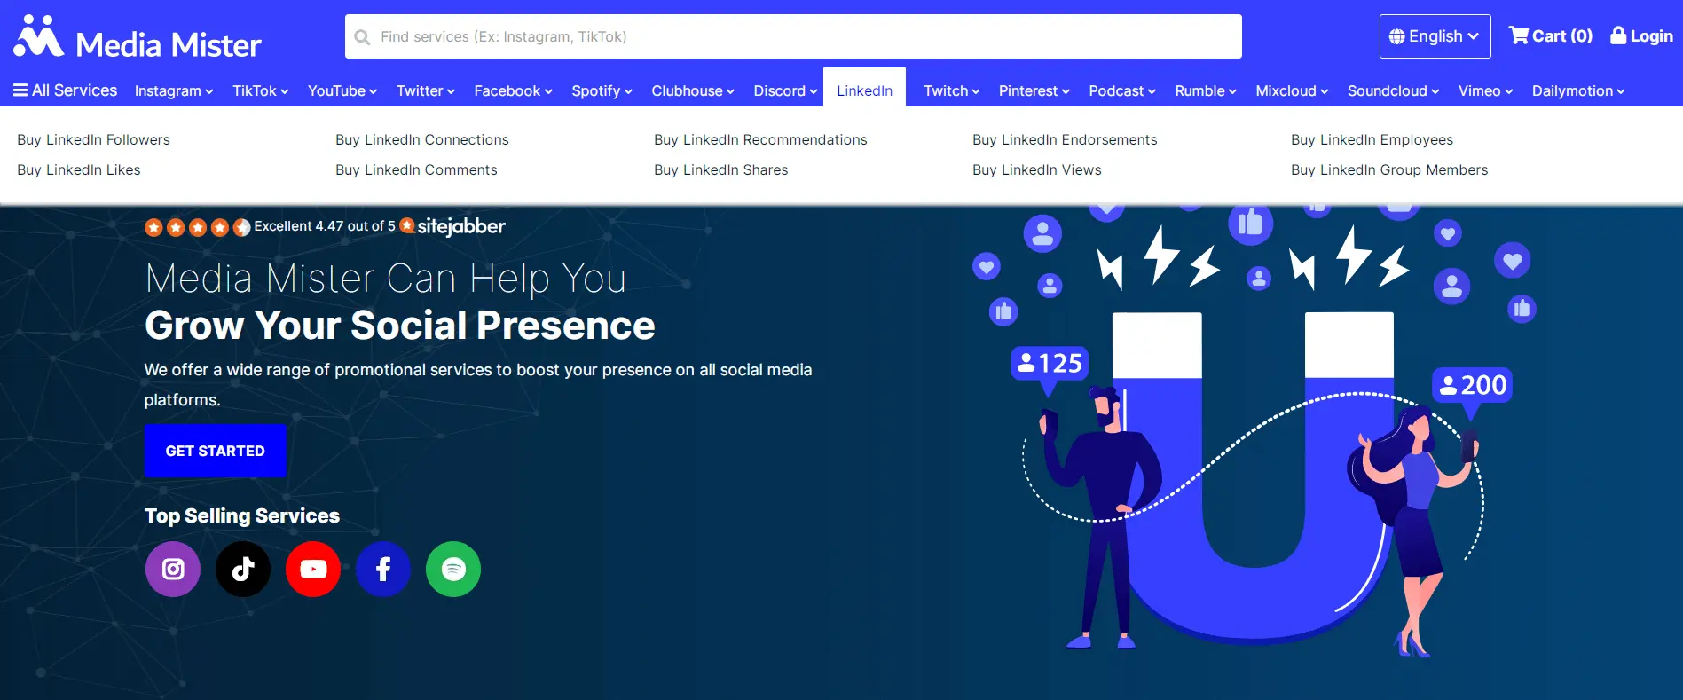Expand the Mixcloud services menu
This screenshot has height=700, width=1683.
pyautogui.click(x=1293, y=90)
